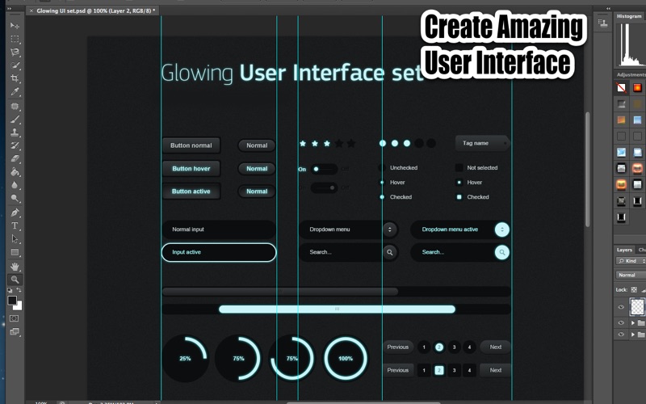Click the 'Tag name' label on the canvas
The image size is (646, 404).
(482, 143)
